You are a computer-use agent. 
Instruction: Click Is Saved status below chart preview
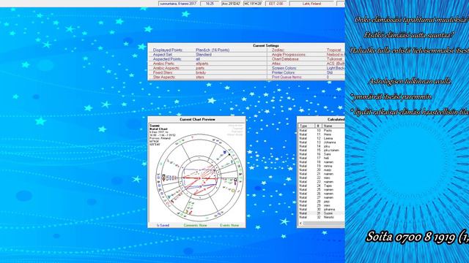click(163, 225)
